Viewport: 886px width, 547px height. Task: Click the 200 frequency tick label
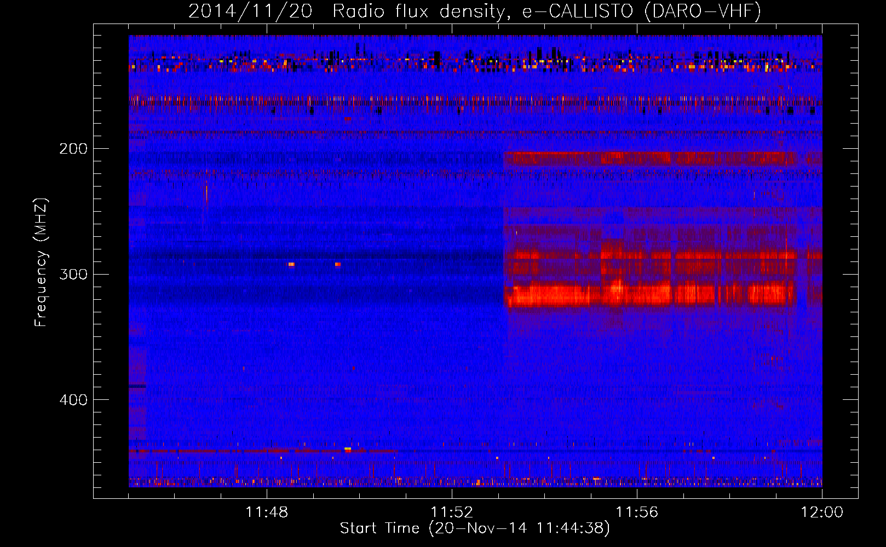pyautogui.click(x=73, y=149)
